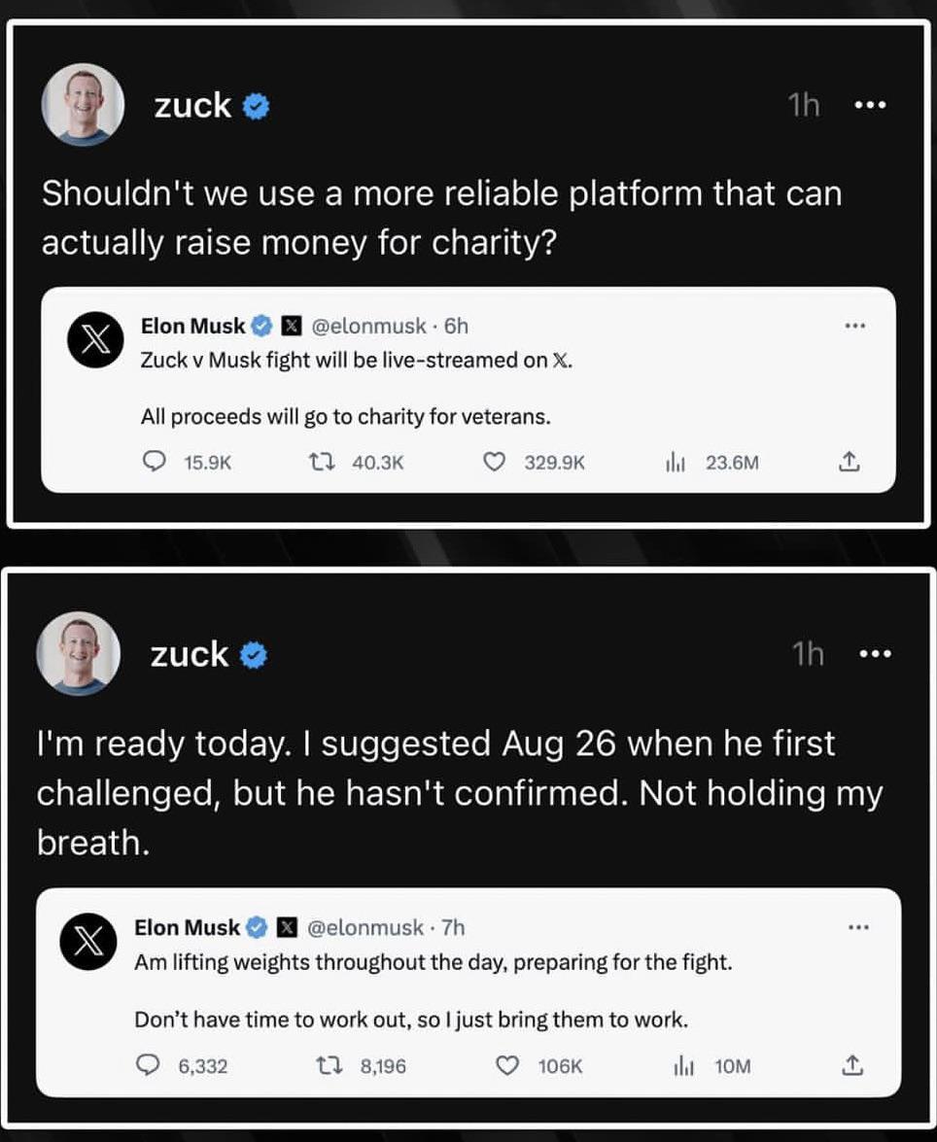Click the zuck username in the first post
Screen dimensions: 937x1142
tap(192, 105)
